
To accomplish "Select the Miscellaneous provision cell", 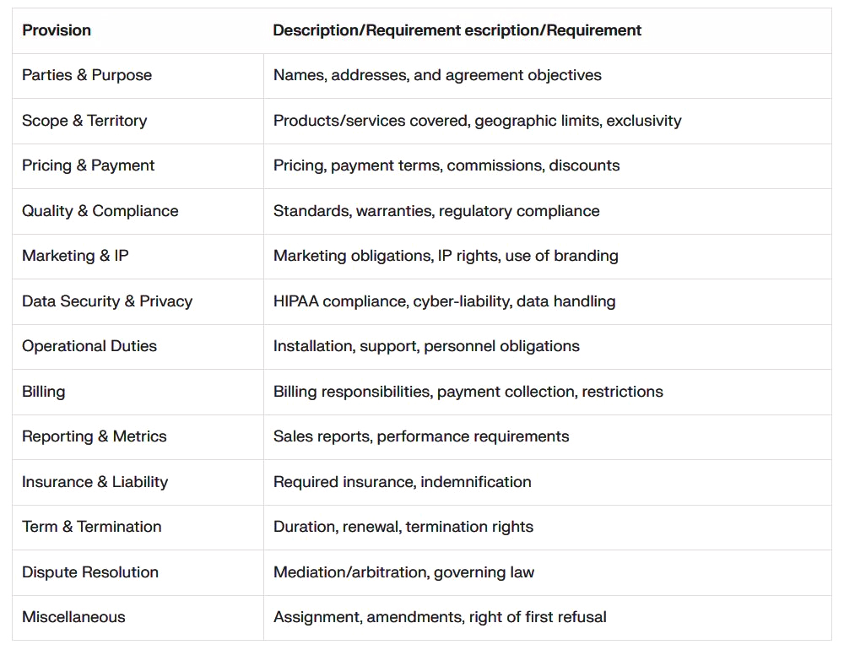I will click(73, 617).
